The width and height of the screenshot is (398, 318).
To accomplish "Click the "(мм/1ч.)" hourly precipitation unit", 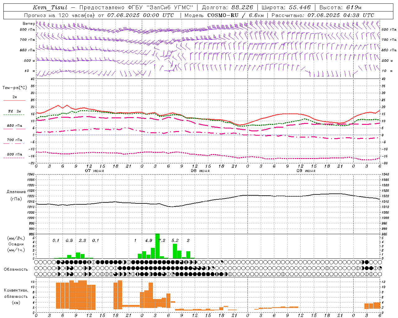I will click(16, 250).
